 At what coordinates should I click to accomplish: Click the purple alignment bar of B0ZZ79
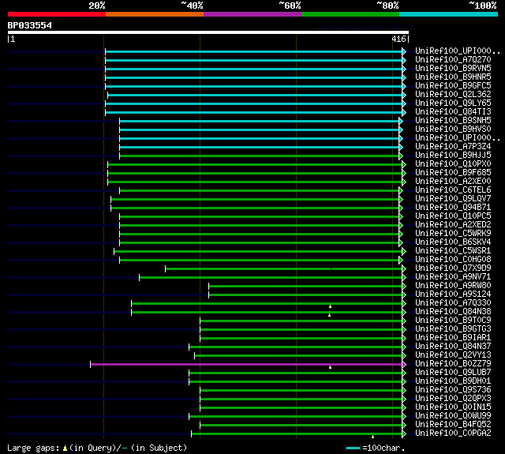246,365
